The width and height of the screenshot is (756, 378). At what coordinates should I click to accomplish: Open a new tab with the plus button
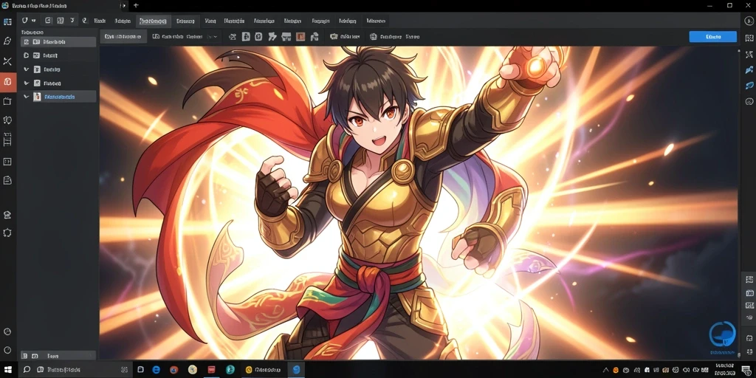[136, 5]
